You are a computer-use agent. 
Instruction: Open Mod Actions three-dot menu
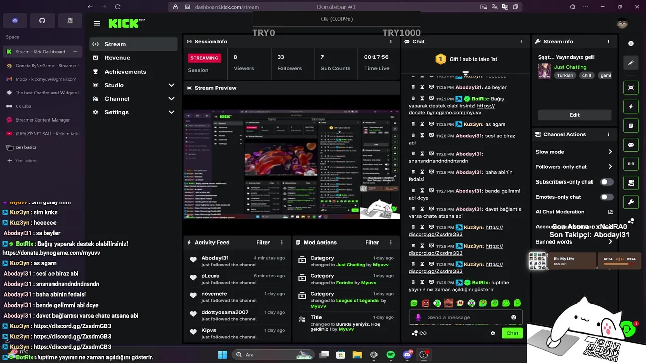[390, 243]
